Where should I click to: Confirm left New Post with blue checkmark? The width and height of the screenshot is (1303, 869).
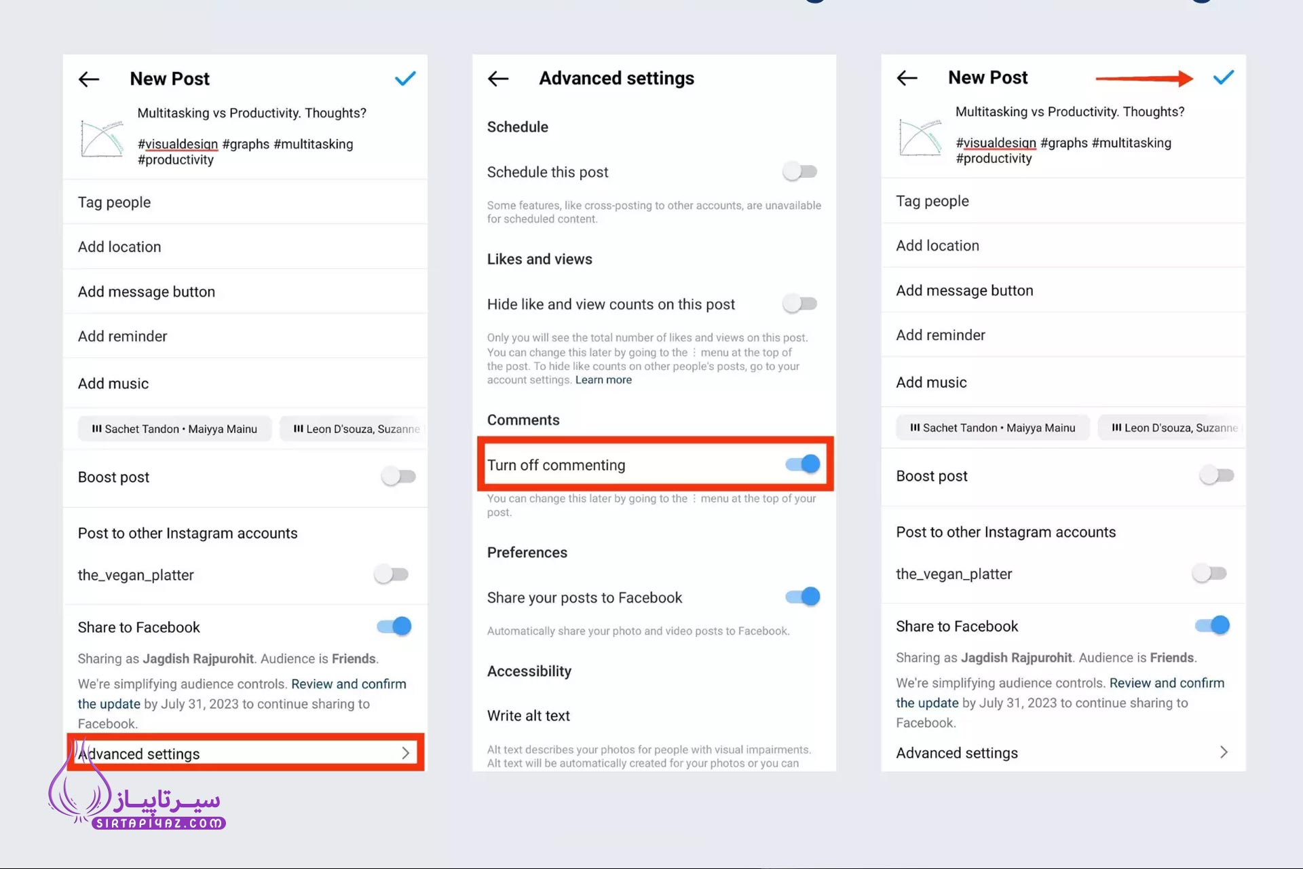pos(405,79)
